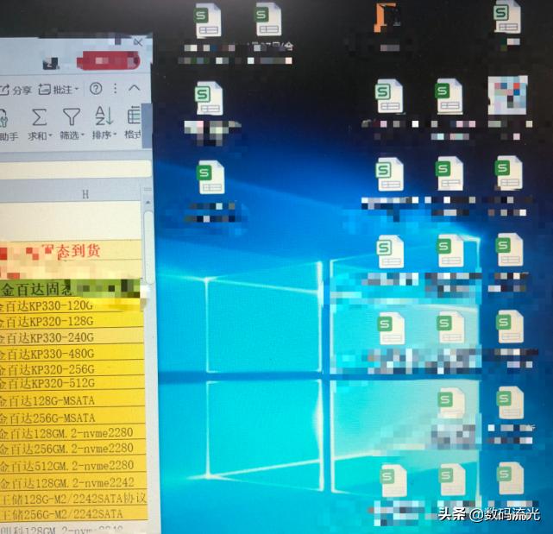
Task: Click the Filter (筛选) funnel icon
Action: pyautogui.click(x=72, y=116)
